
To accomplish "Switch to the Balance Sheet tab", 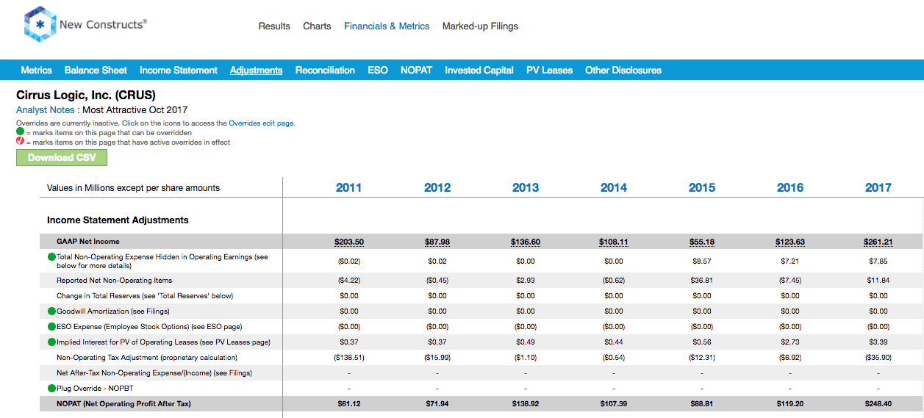I will tap(96, 71).
